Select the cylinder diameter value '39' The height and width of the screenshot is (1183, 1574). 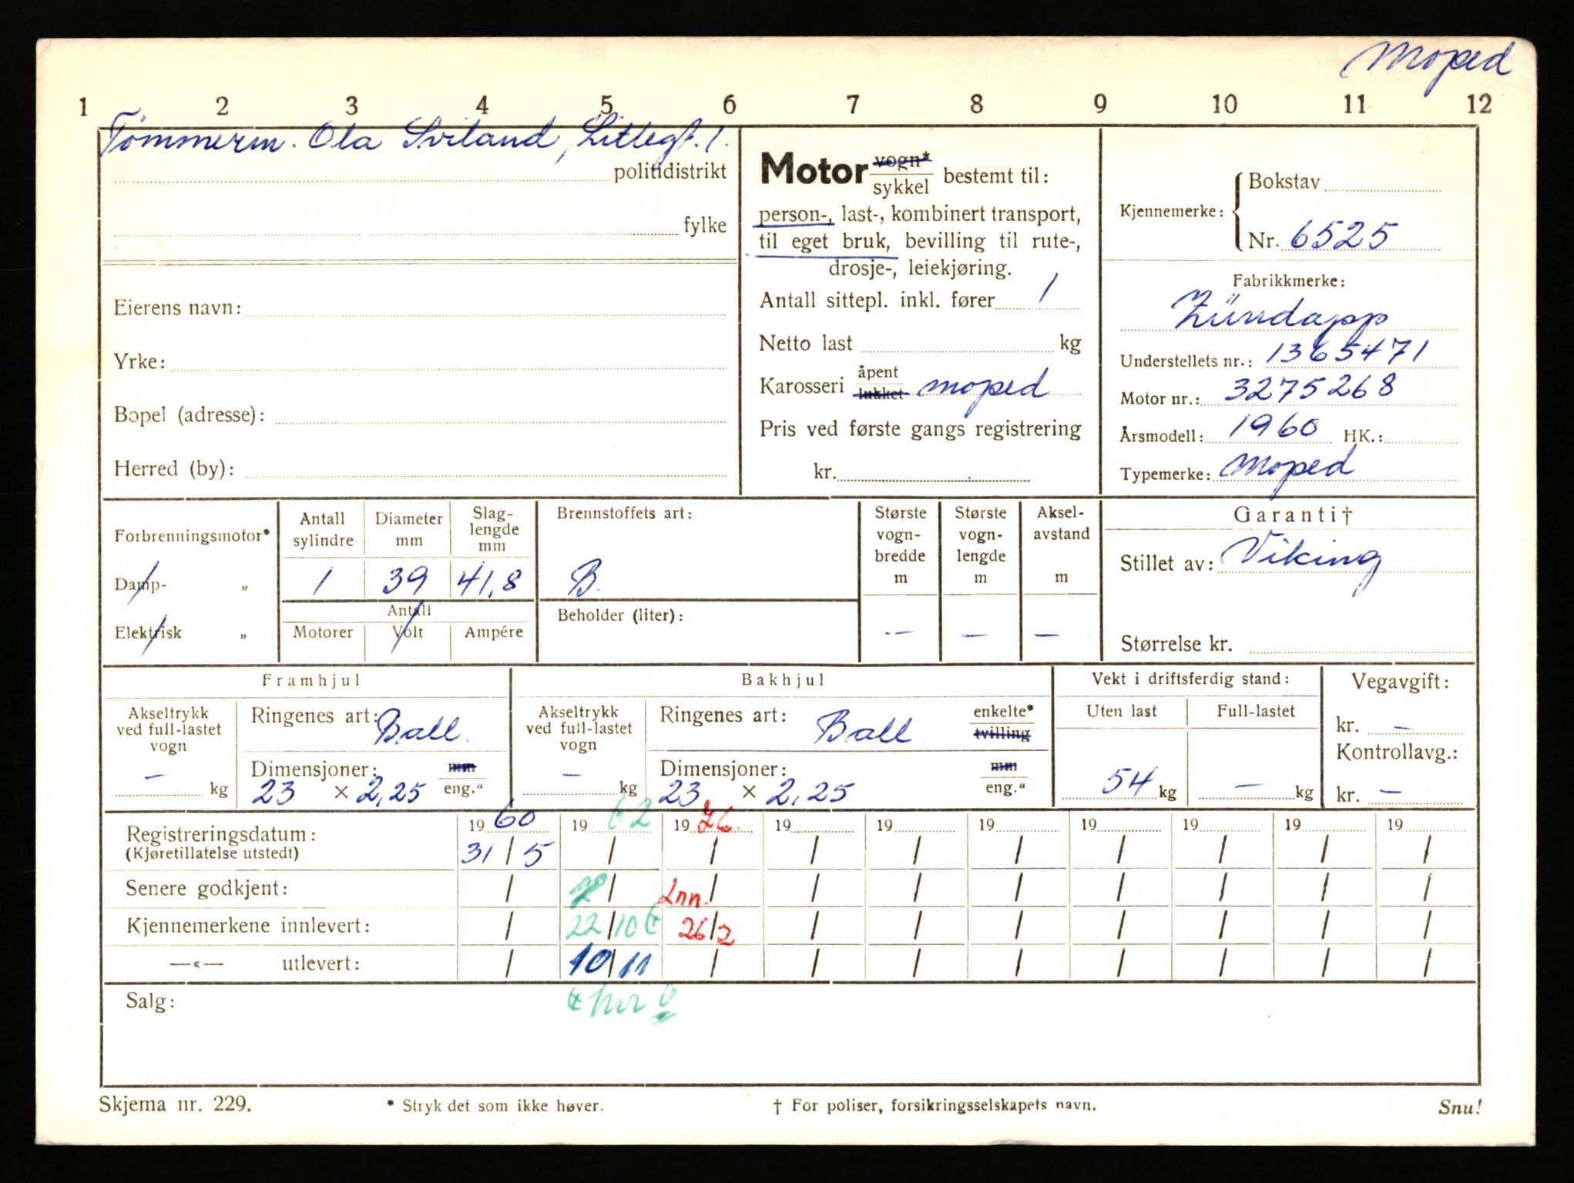[x=405, y=580]
